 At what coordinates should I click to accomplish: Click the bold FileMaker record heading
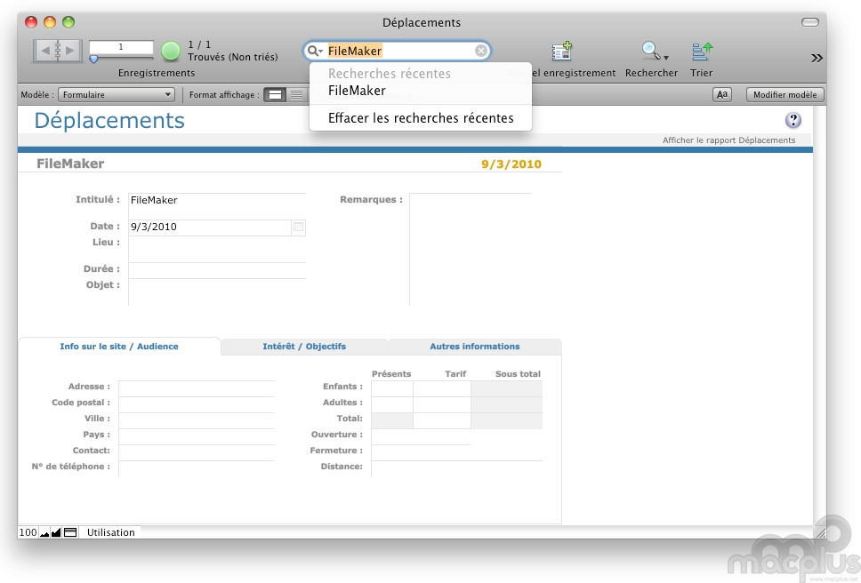tap(70, 164)
